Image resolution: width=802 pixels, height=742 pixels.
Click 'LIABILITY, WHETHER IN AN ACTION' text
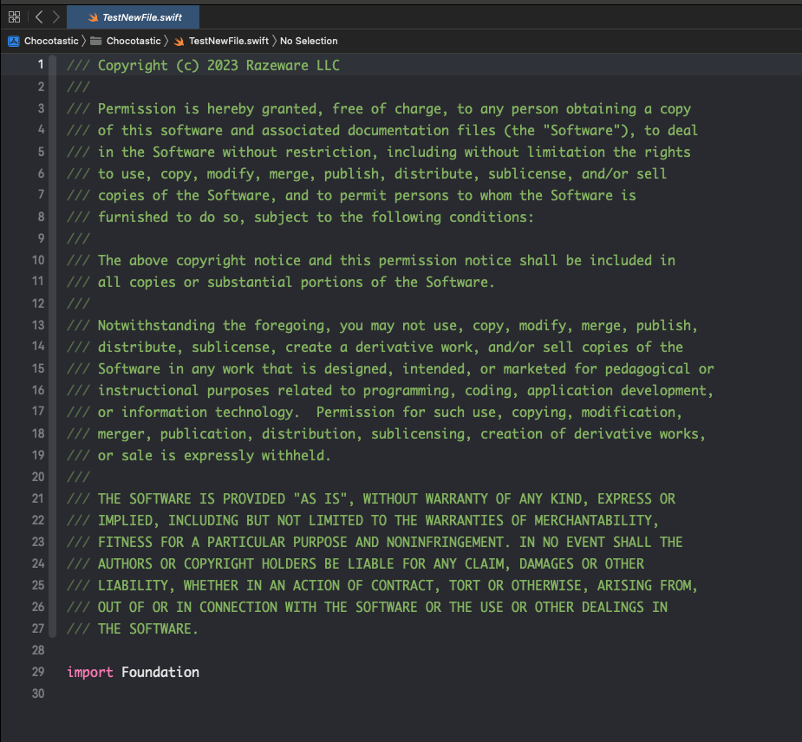[x=218, y=585]
